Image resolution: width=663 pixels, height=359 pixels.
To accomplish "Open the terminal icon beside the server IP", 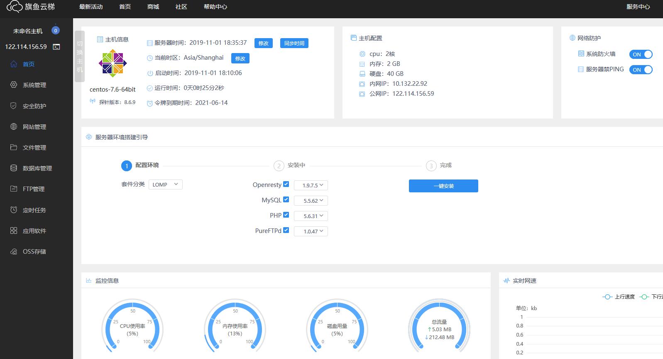I will (x=56, y=47).
